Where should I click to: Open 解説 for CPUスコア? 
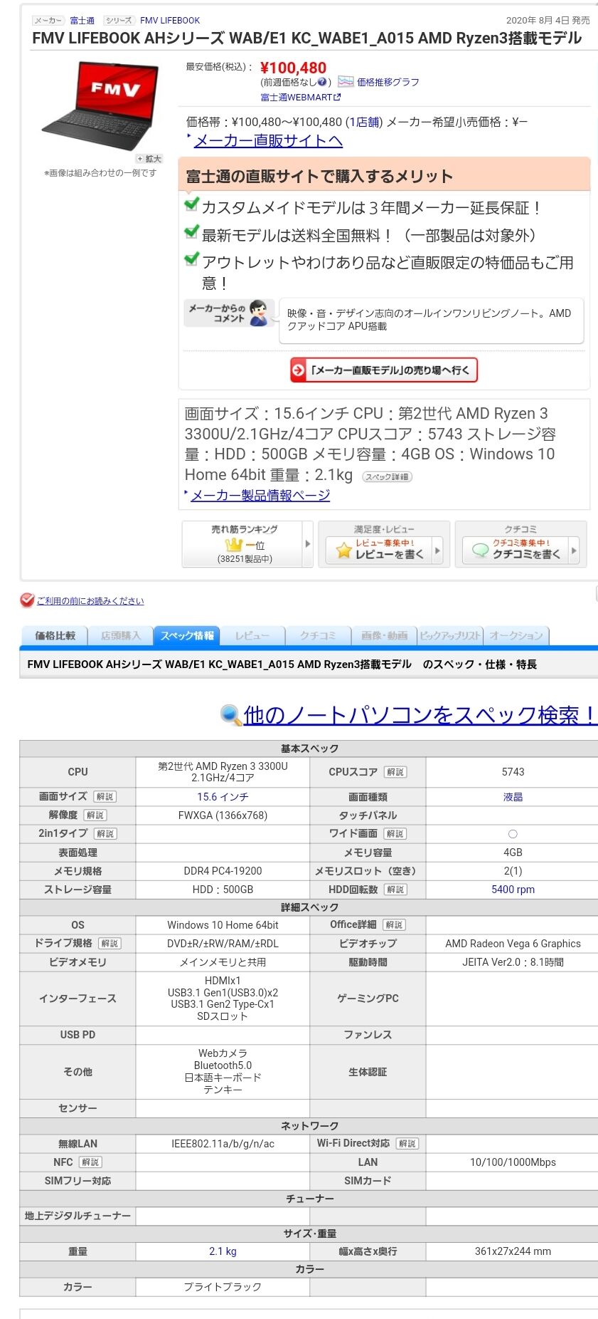tap(395, 772)
